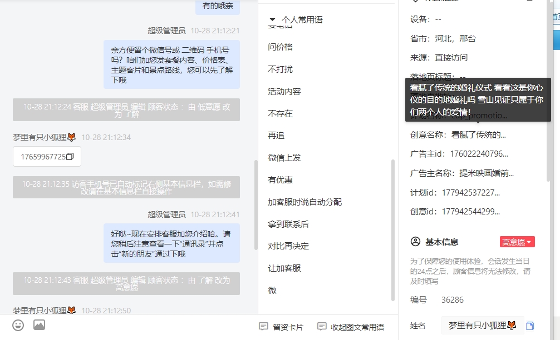Click the visitor info panel scrollbar
This screenshot has width=560, height=340.
tap(548, 91)
